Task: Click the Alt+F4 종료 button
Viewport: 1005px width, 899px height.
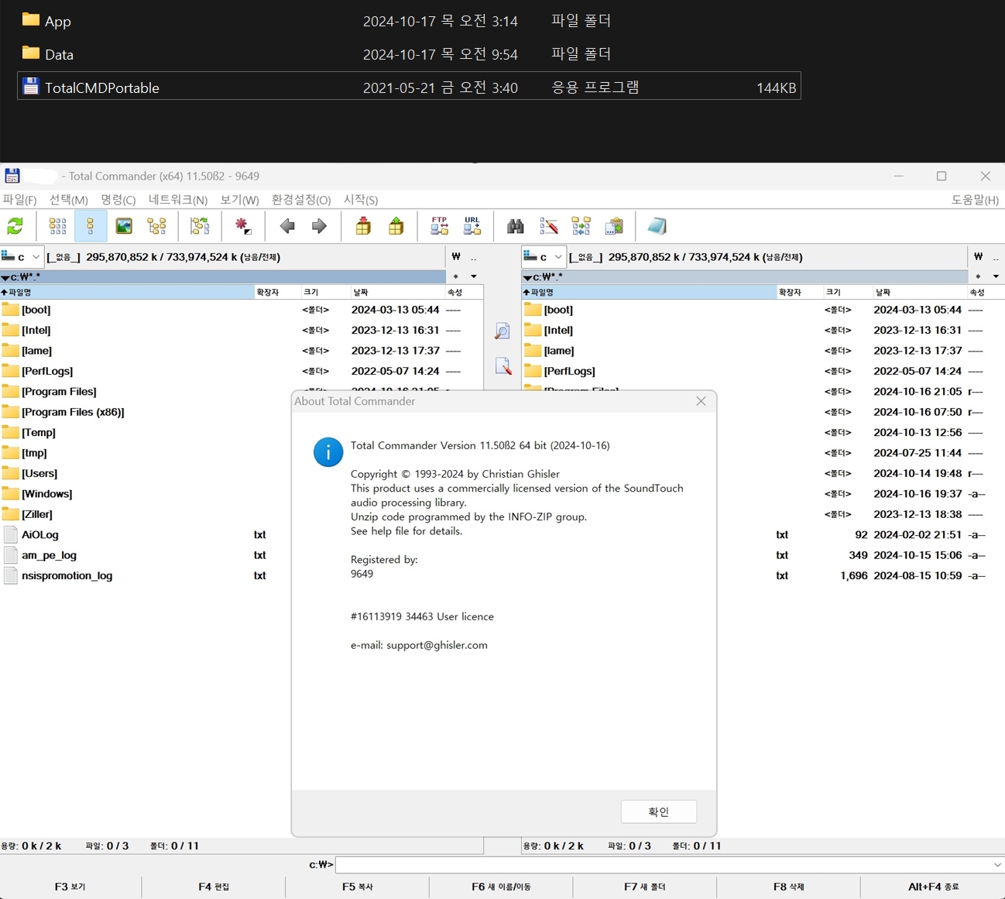Action: (933, 887)
